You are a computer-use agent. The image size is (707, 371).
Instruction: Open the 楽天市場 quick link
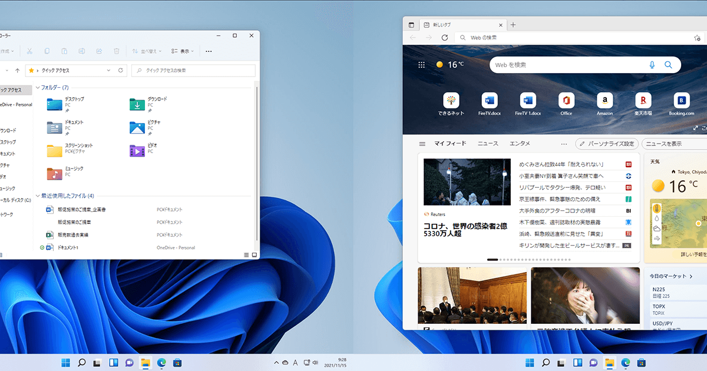pos(643,104)
